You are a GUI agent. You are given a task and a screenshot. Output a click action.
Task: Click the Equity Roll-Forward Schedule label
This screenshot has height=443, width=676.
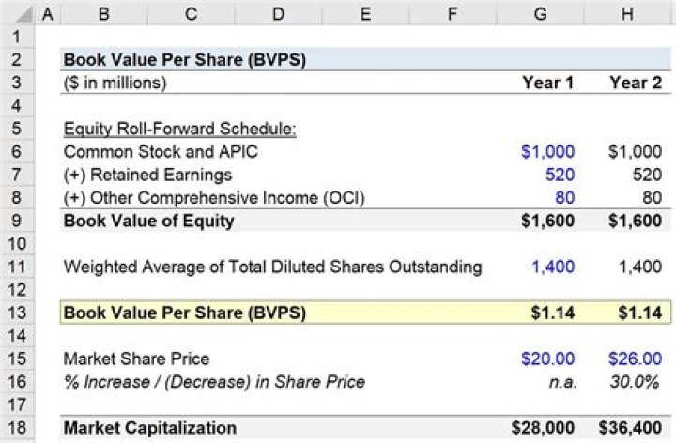coord(179,129)
